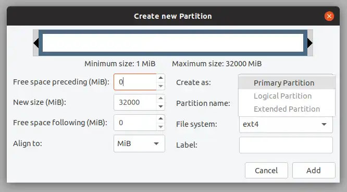Click the Maximum size: 32000 MiB text
The width and height of the screenshot is (347, 192).
(217, 64)
